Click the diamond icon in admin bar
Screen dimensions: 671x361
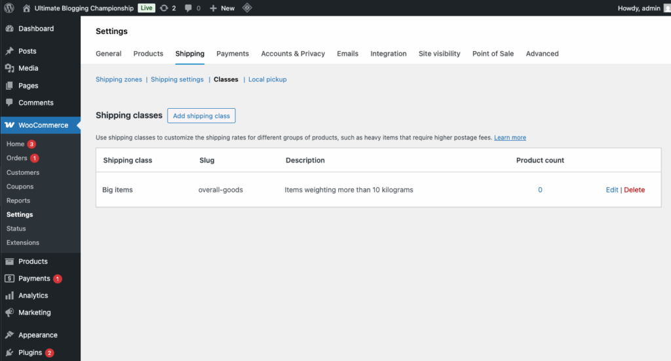click(x=247, y=8)
